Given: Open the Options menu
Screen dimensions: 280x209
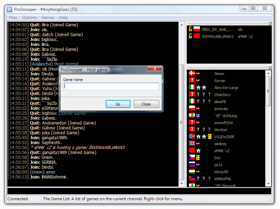Looking at the screenshot, I should [29, 18].
